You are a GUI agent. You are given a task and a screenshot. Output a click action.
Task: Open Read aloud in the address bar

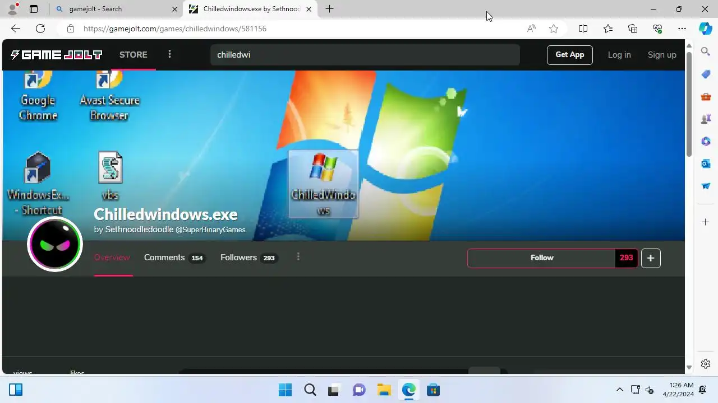click(531, 29)
